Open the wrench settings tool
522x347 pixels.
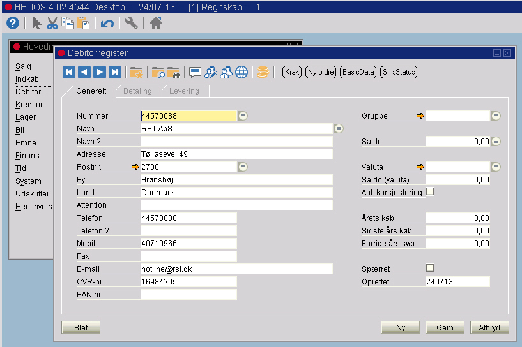click(131, 23)
